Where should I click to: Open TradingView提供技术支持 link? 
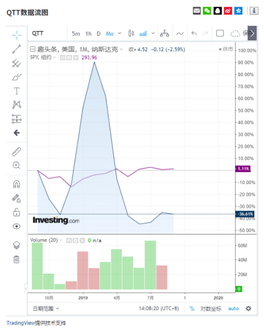(36, 323)
